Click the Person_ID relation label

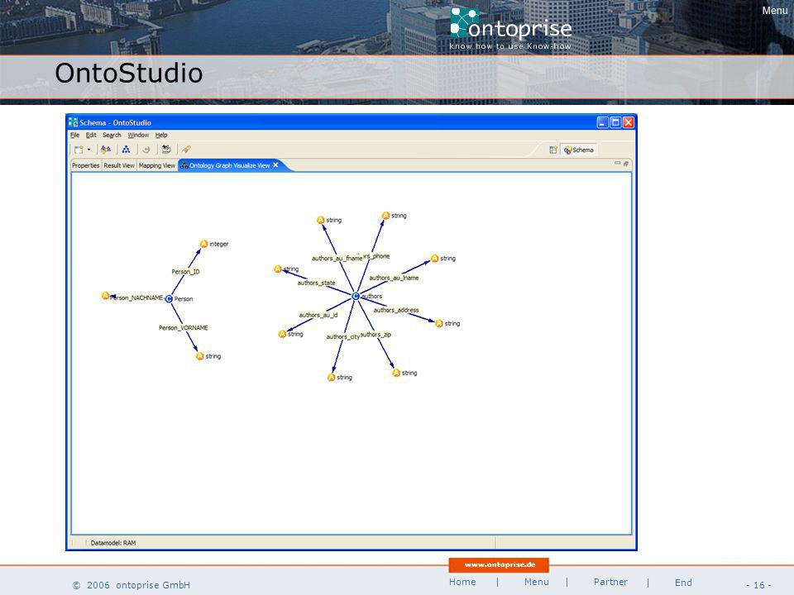(x=185, y=272)
